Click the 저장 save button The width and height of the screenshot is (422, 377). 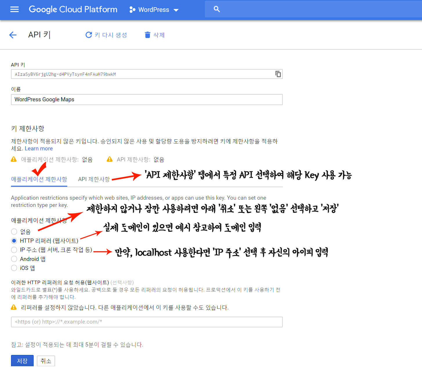[22, 361]
